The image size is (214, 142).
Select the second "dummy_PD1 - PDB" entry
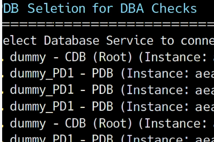(42, 90)
